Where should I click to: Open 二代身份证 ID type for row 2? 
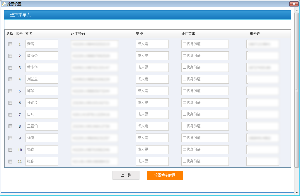coord(205,56)
